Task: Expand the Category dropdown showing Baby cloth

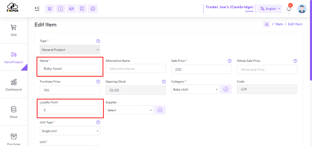Action: 195,89
